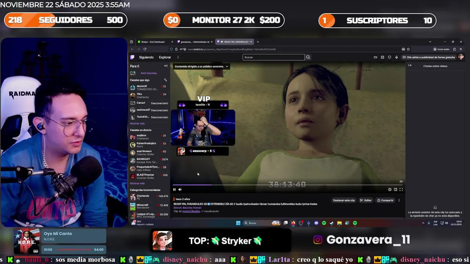Show more followed channels under ToxicKitt
Viewport: 470px width, 264px height.
137,124
